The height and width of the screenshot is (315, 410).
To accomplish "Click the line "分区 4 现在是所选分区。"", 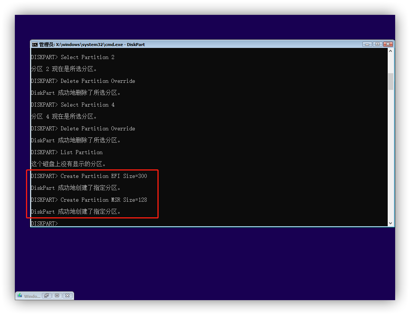I will [64, 117].
